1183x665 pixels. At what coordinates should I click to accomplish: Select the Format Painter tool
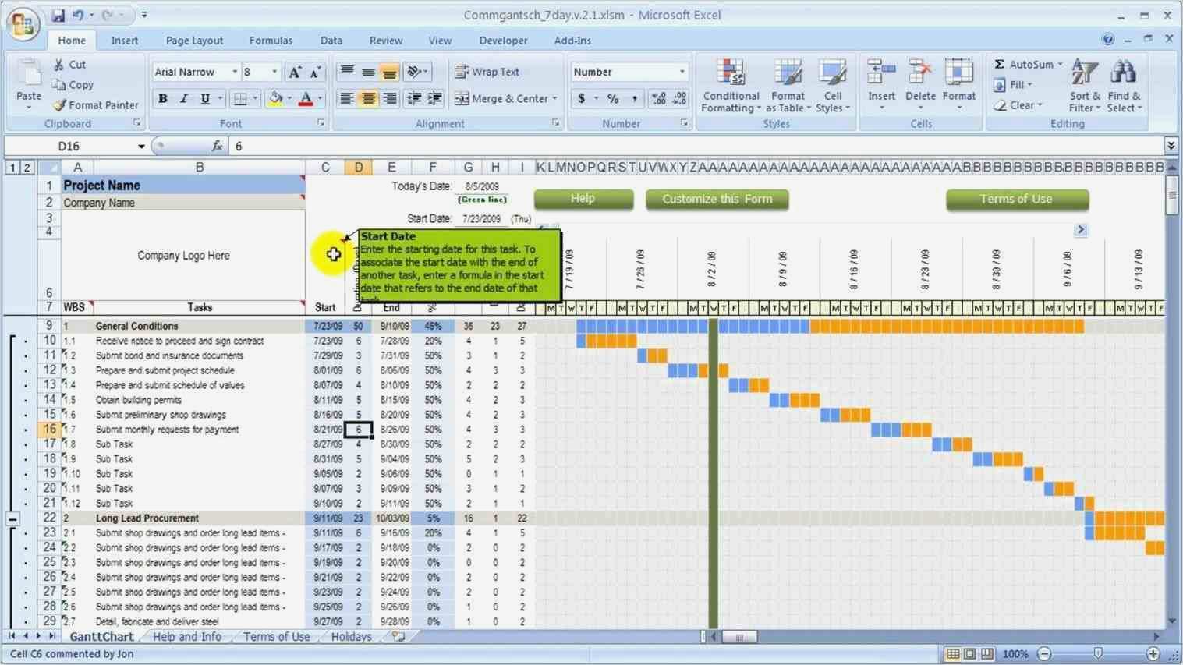click(95, 104)
